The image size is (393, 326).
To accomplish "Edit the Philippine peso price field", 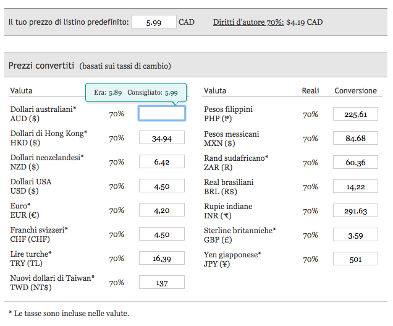I will coord(355,114).
